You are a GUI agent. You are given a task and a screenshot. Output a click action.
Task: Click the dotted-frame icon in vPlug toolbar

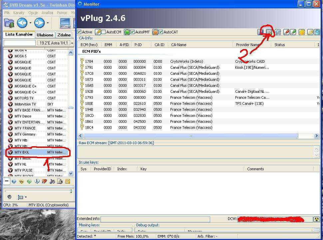click(269, 32)
